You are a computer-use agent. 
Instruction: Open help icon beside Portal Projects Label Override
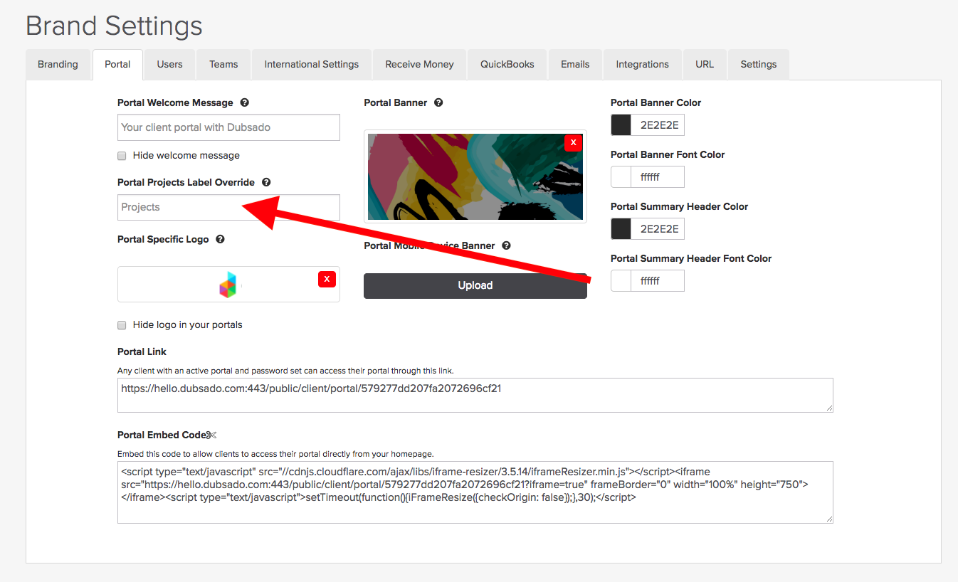tap(265, 182)
